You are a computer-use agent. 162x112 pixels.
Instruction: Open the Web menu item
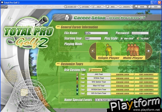click(111, 7)
